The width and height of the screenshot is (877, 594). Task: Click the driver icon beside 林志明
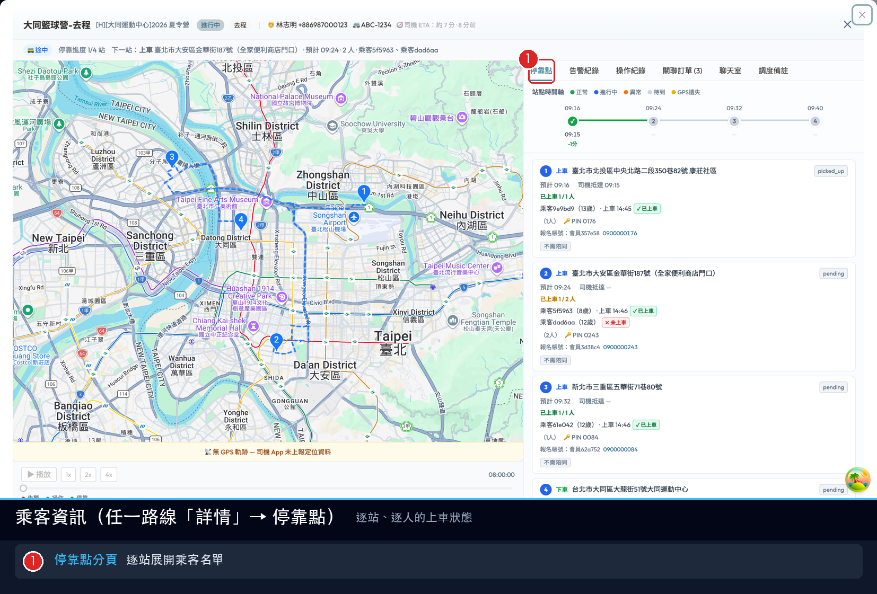click(x=271, y=25)
